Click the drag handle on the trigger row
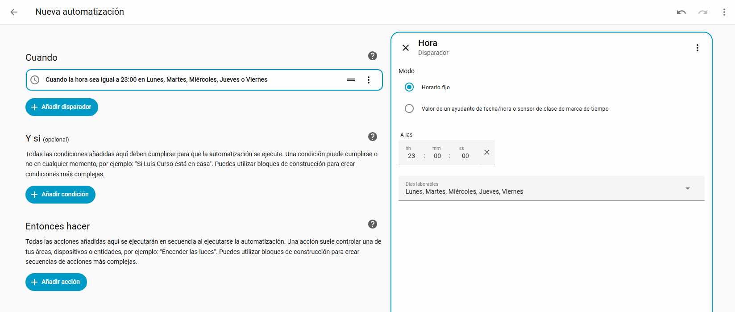This screenshot has width=735, height=312. point(351,80)
